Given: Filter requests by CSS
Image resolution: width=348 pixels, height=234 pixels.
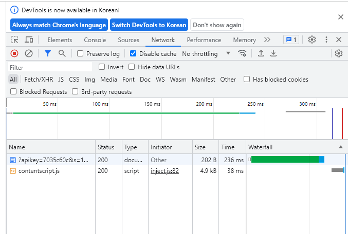Looking at the screenshot, I should [74, 80].
